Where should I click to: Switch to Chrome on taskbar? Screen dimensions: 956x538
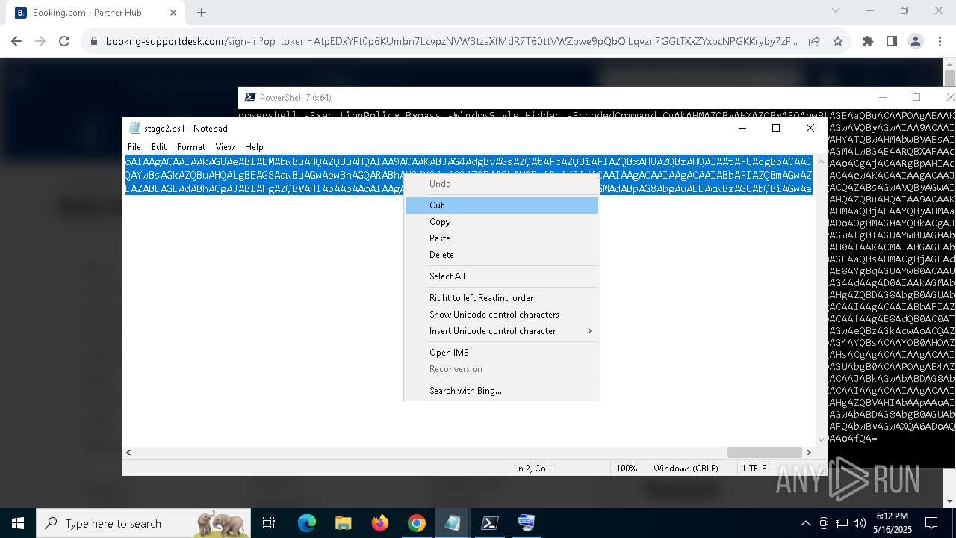click(416, 523)
